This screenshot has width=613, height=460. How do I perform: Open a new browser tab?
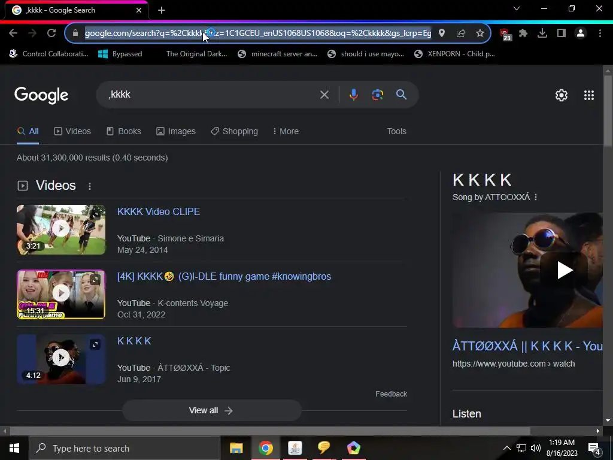click(162, 10)
